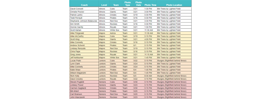Click the Jeff Ashburner 1:45 PM cell
This screenshot has width=261, height=99.
tap(150, 58)
